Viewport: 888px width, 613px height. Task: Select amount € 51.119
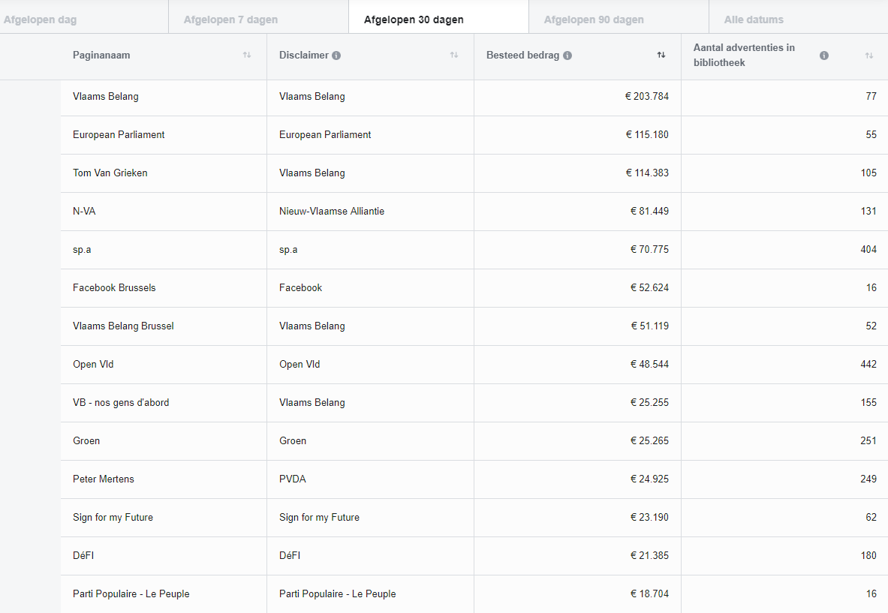(649, 326)
